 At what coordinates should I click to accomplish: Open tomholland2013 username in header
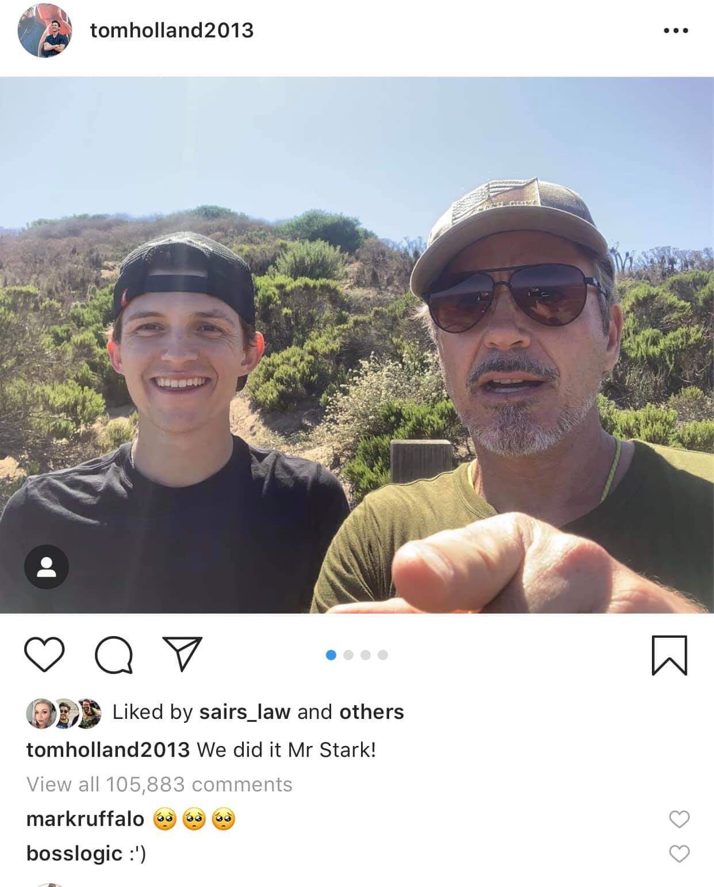coord(172,30)
